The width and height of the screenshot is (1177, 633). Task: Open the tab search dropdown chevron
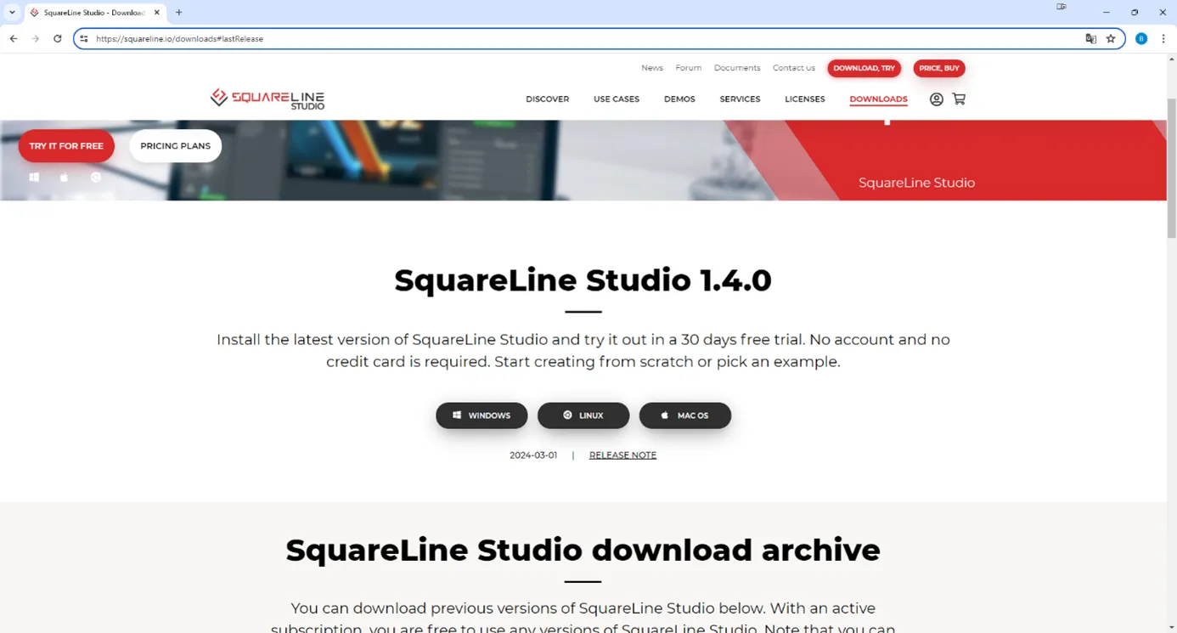12,13
